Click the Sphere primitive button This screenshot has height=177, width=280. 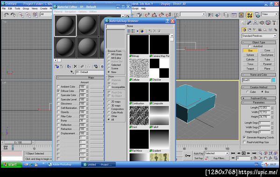(250, 55)
